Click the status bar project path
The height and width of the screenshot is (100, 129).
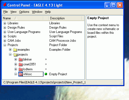coord(44,82)
